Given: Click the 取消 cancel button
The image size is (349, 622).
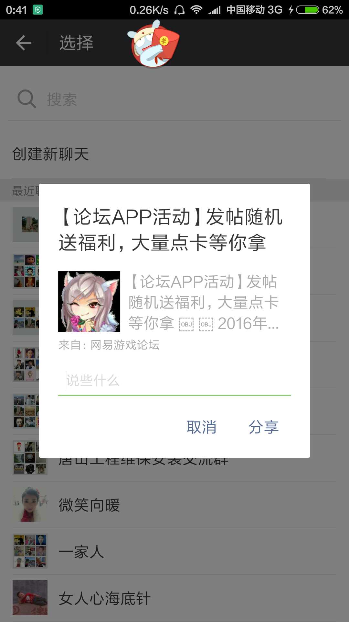Looking at the screenshot, I should click(x=201, y=427).
